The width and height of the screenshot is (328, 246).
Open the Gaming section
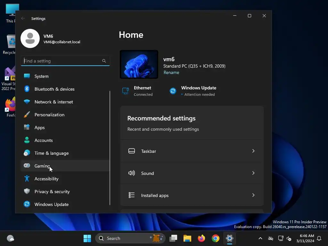(65, 166)
